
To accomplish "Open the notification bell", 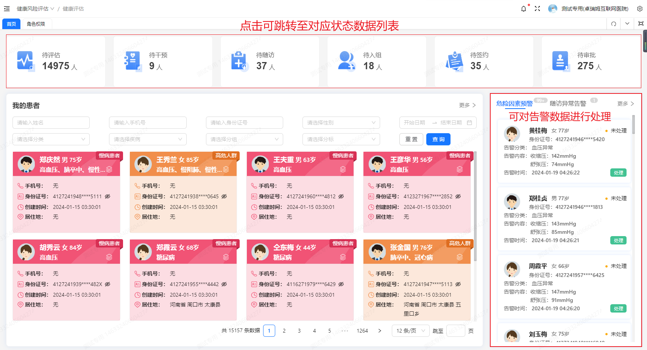I will pos(524,9).
